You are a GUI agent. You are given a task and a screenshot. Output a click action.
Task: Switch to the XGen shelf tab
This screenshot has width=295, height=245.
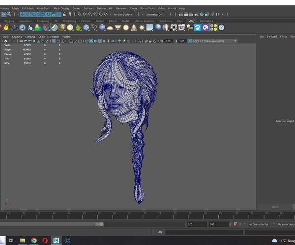[180, 21]
